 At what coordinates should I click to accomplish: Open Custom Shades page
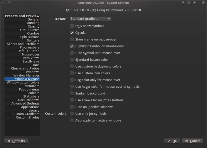pyautogui.click(x=22, y=117)
